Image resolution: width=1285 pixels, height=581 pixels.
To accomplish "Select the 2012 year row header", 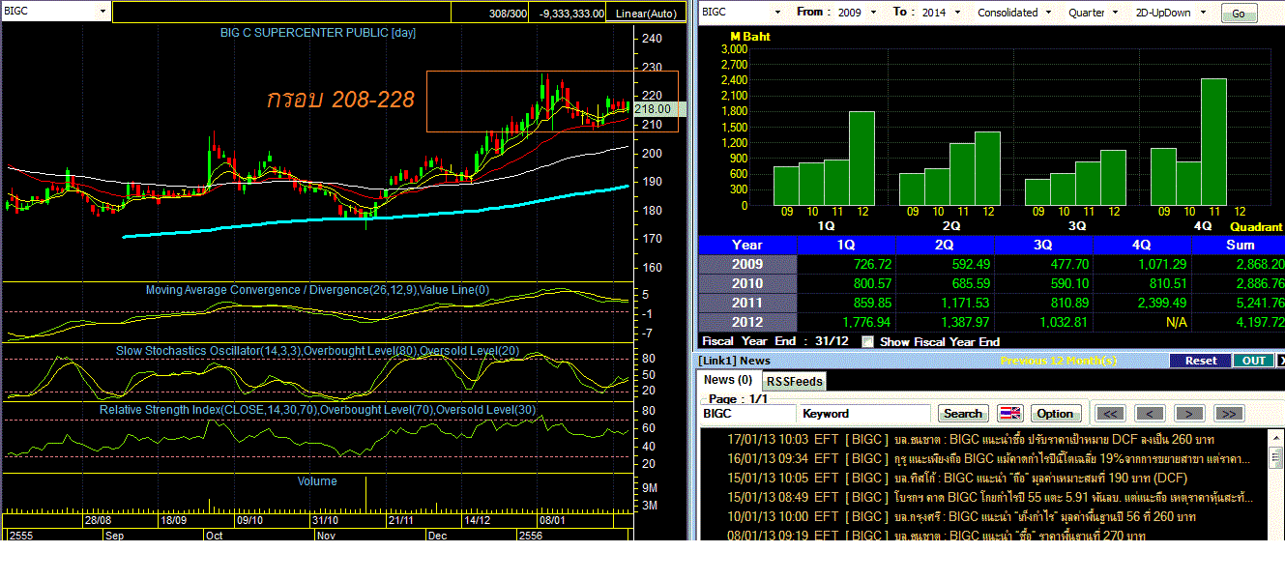I will (747, 322).
